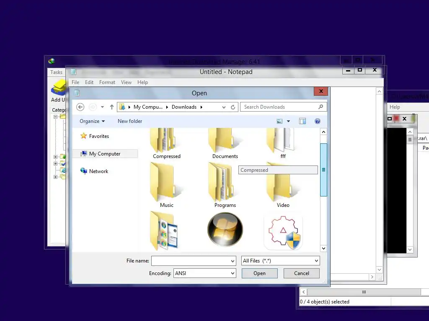The image size is (429, 321).
Task: Open Tasks menu in Download Manager
Action: pos(56,72)
